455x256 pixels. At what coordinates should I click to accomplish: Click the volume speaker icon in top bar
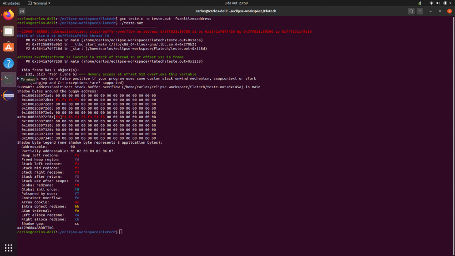click(x=438, y=3)
